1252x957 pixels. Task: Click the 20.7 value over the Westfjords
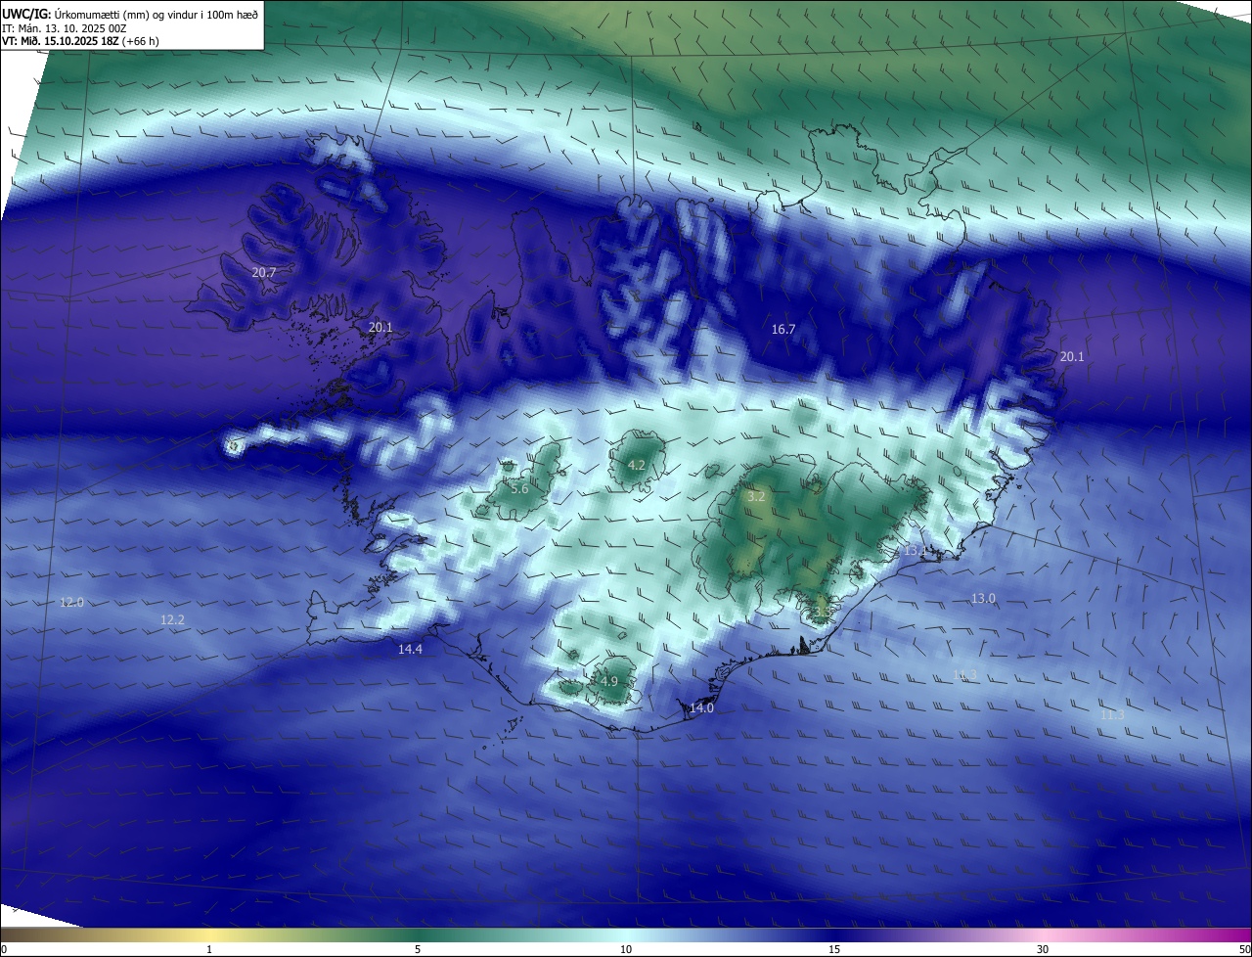click(x=264, y=273)
